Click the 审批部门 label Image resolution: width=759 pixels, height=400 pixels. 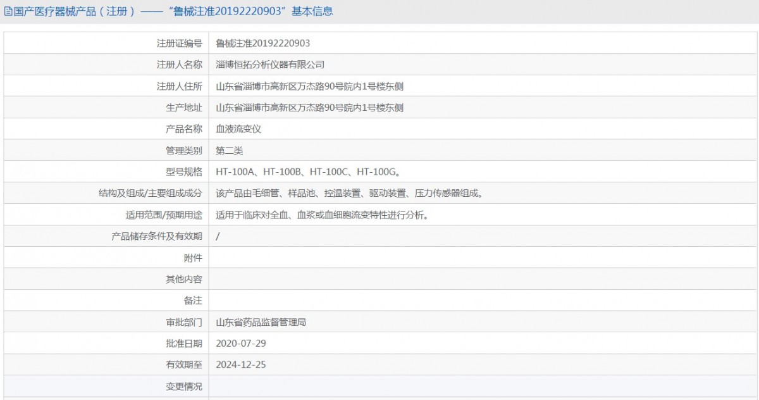coord(184,322)
